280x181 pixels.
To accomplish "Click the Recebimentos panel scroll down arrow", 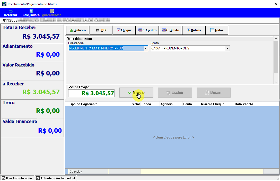I will [276, 82].
